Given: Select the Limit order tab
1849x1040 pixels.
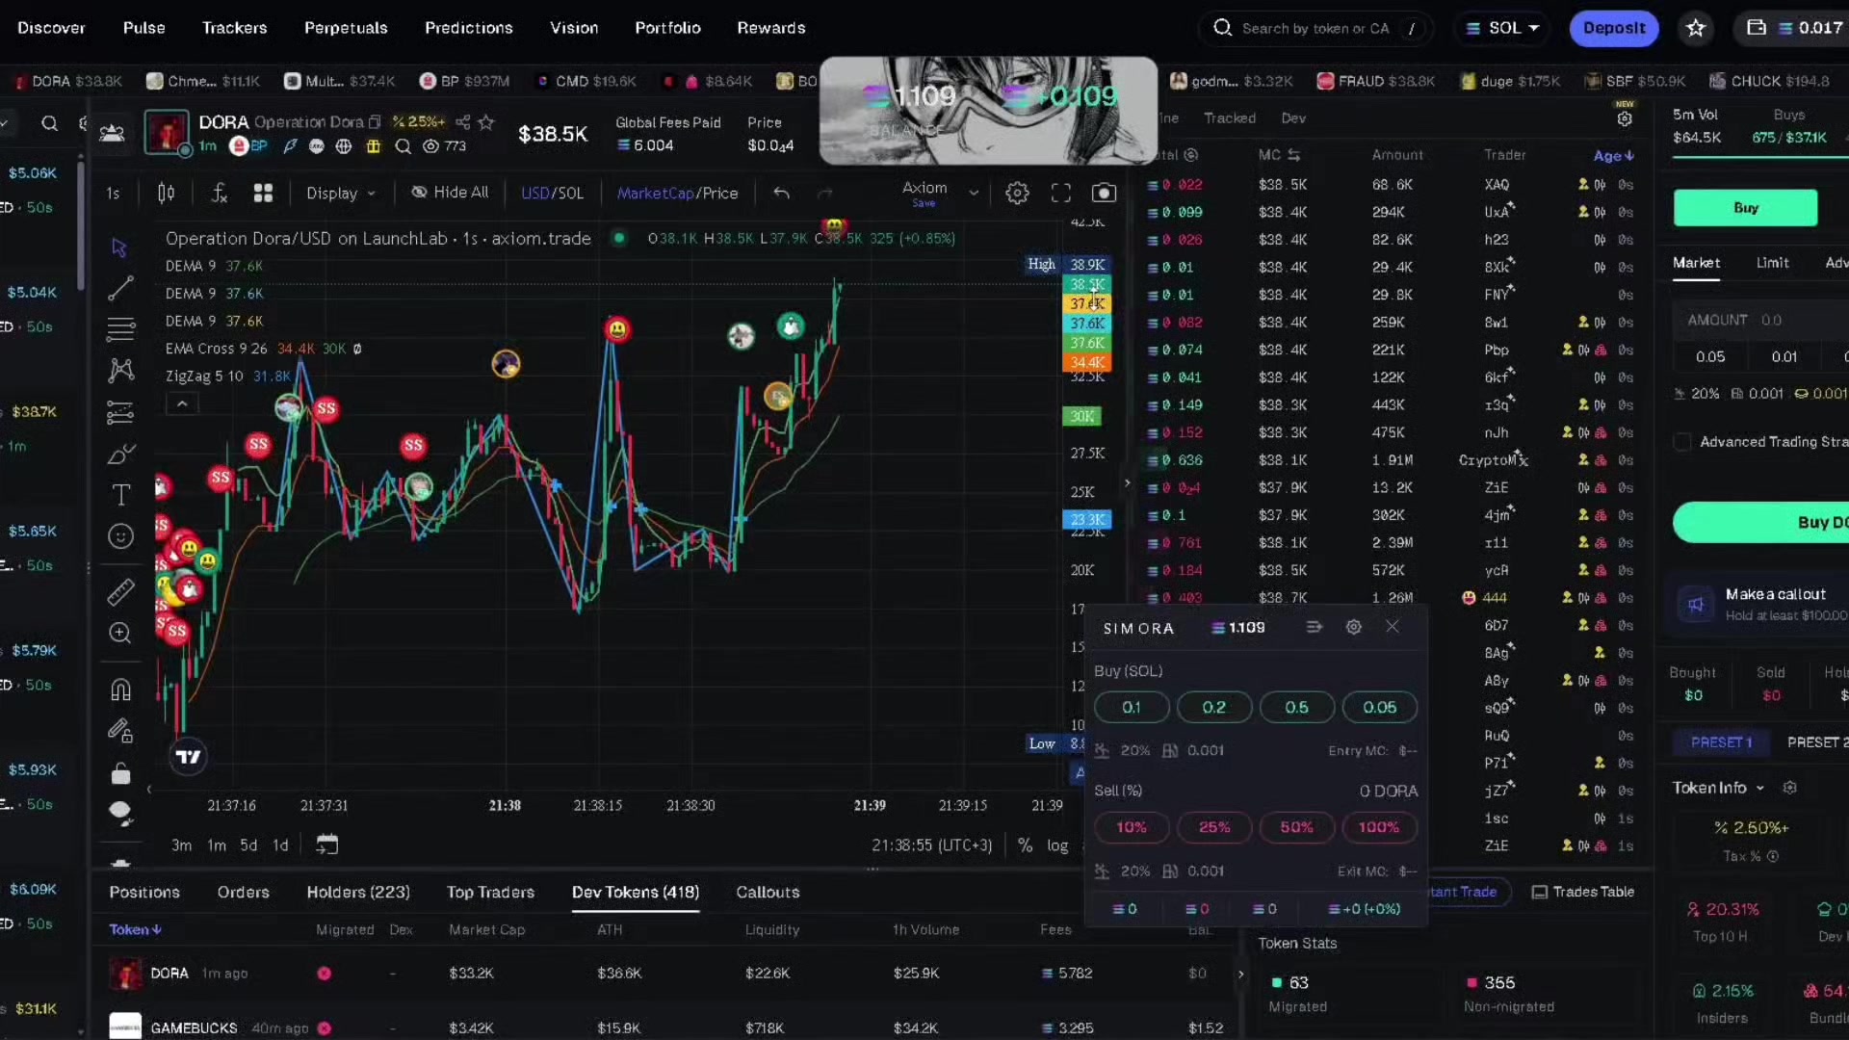Looking at the screenshot, I should tap(1772, 262).
